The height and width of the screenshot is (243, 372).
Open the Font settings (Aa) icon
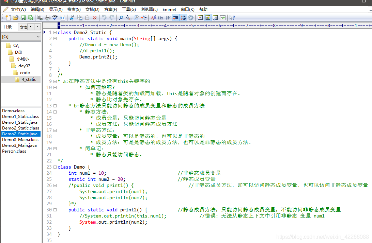tap(153, 18)
